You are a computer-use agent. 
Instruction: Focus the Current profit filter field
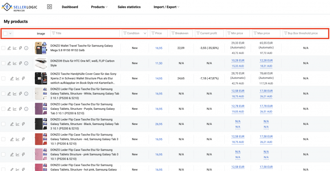(209, 33)
